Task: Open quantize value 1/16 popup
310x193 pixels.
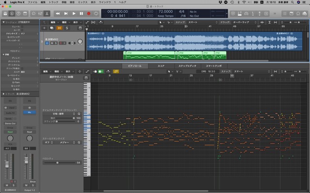Action: click(x=60, y=114)
